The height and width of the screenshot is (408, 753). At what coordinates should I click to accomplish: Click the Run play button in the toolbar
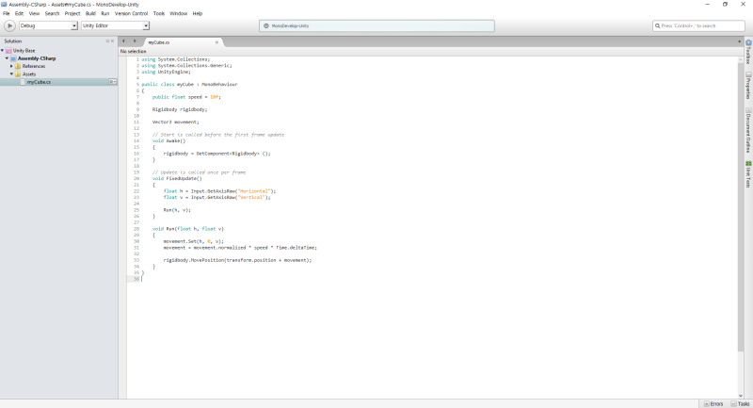[9, 26]
